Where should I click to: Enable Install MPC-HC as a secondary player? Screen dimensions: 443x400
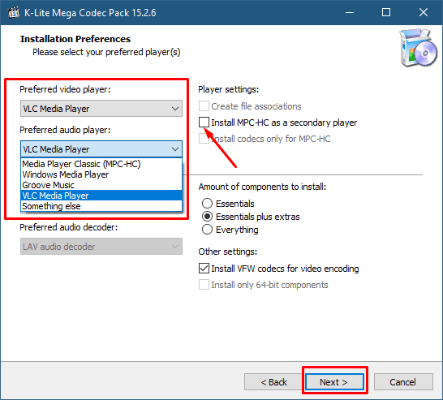(x=204, y=123)
